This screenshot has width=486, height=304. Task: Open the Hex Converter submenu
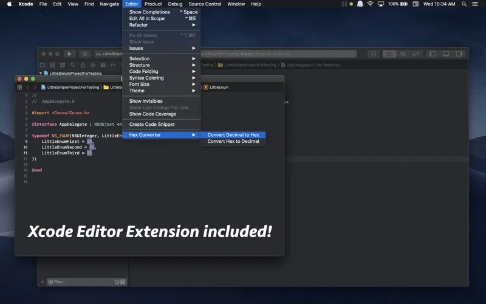coord(162,135)
